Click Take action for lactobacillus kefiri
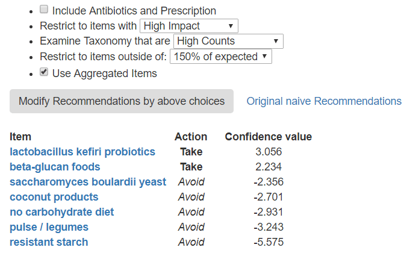410x262 pixels. click(x=191, y=152)
